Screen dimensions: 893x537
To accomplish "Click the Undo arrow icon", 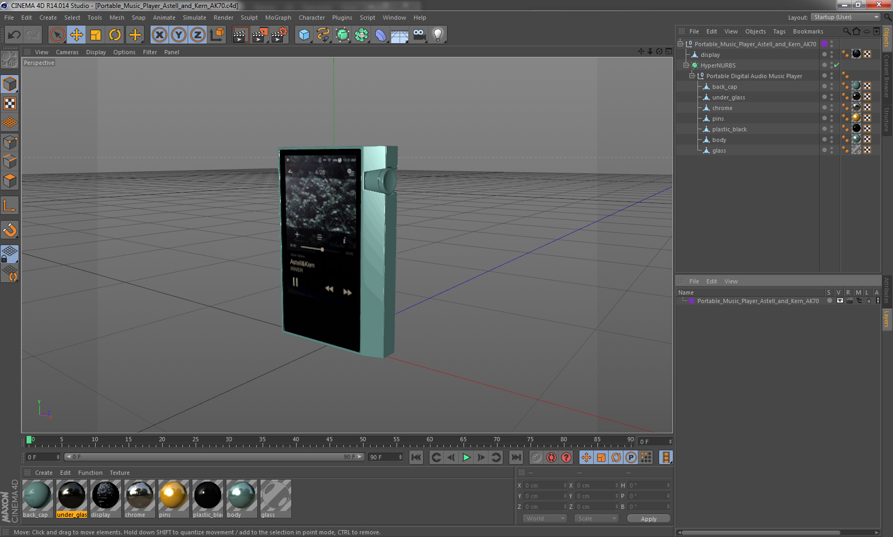I will click(14, 35).
